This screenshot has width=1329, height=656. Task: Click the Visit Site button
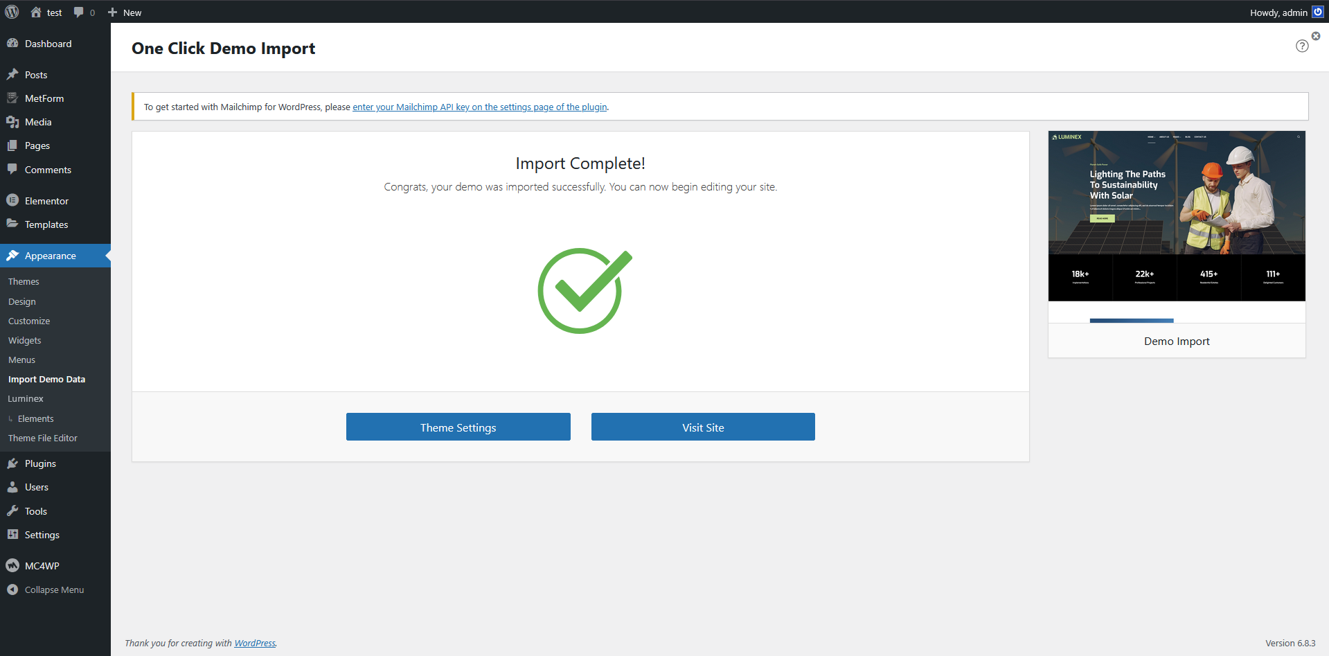tap(703, 427)
